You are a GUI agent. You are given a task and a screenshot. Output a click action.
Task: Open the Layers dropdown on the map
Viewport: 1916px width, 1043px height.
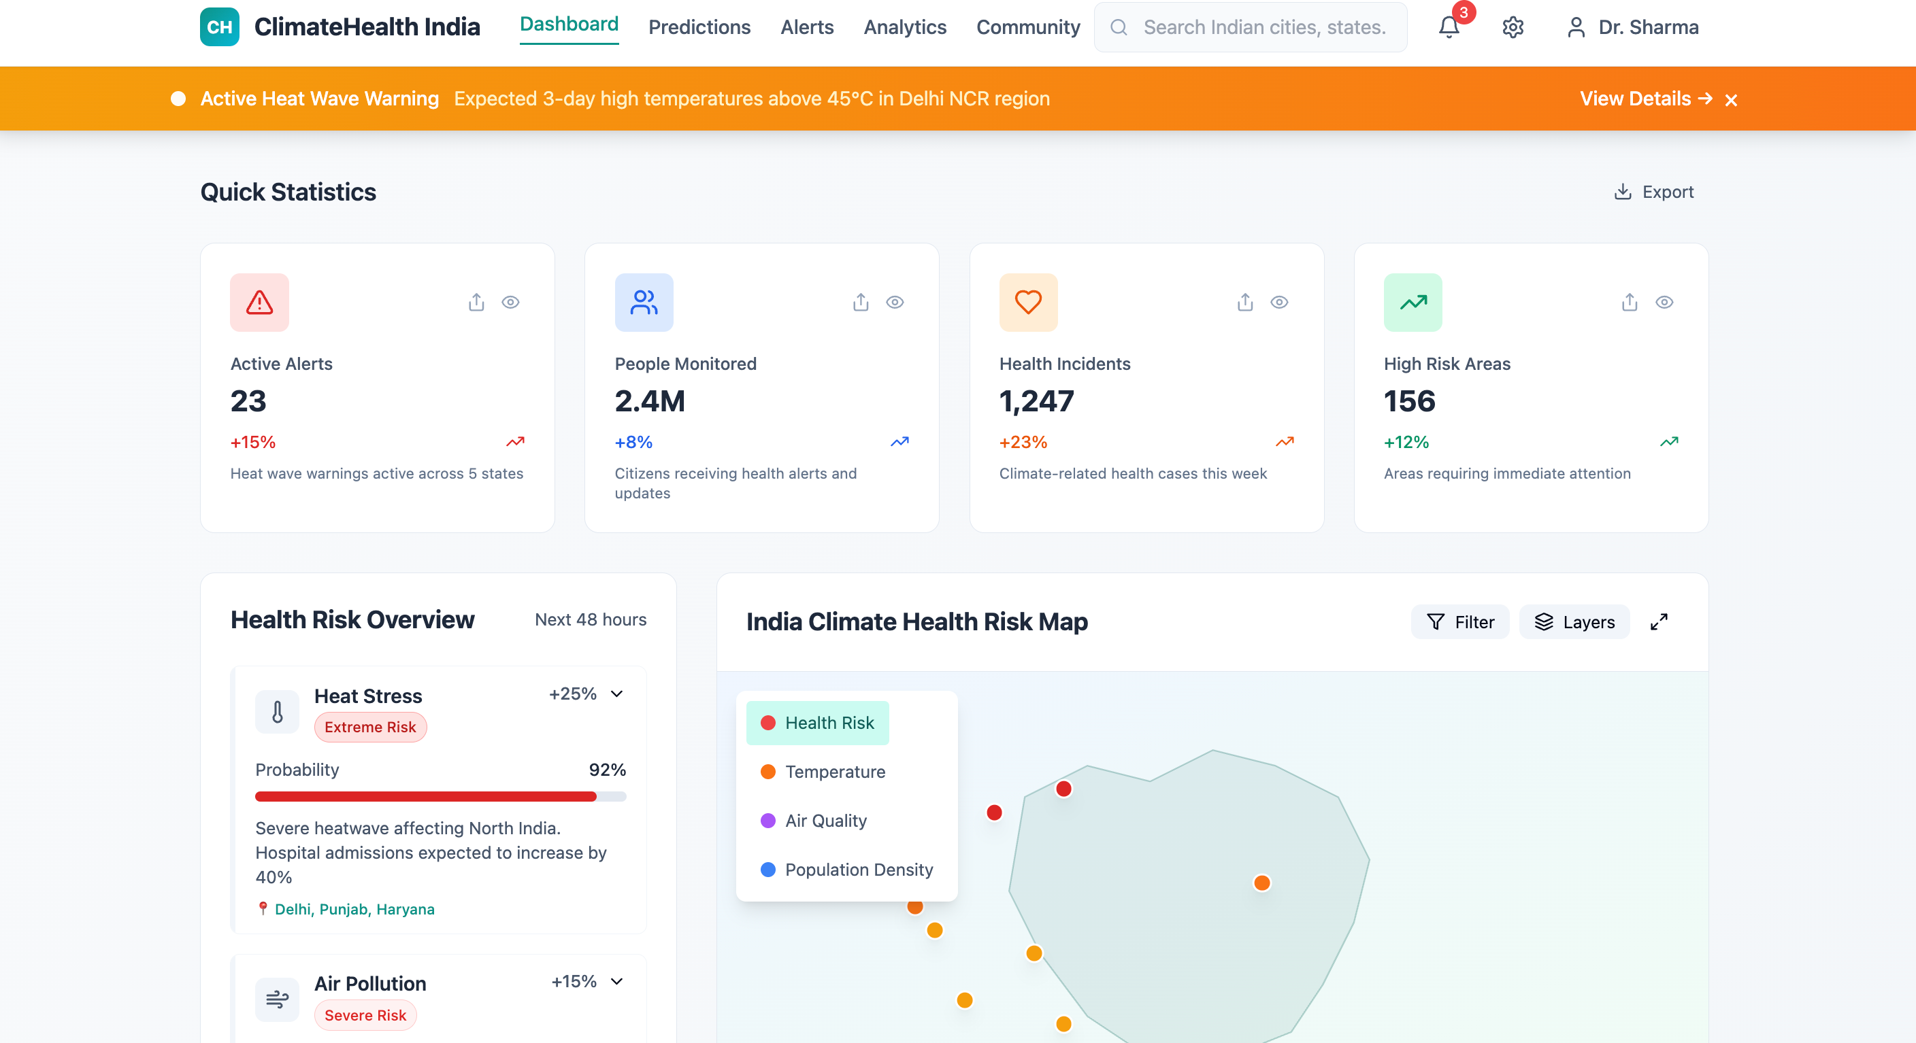pos(1574,621)
